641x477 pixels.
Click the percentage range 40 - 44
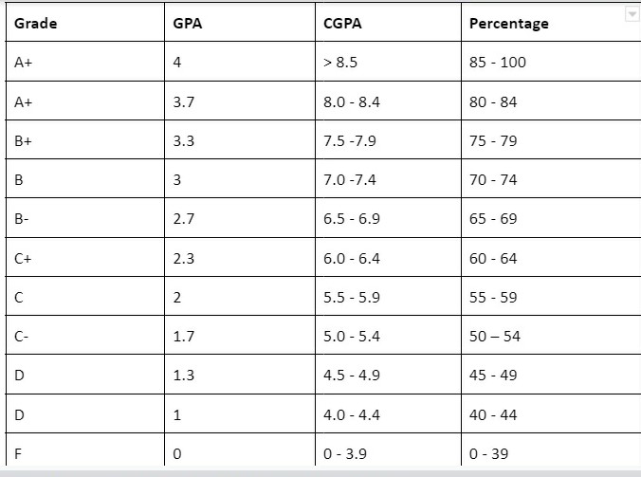[493, 414]
